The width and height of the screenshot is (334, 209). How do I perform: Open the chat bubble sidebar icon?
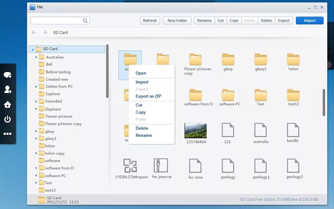(x=7, y=75)
